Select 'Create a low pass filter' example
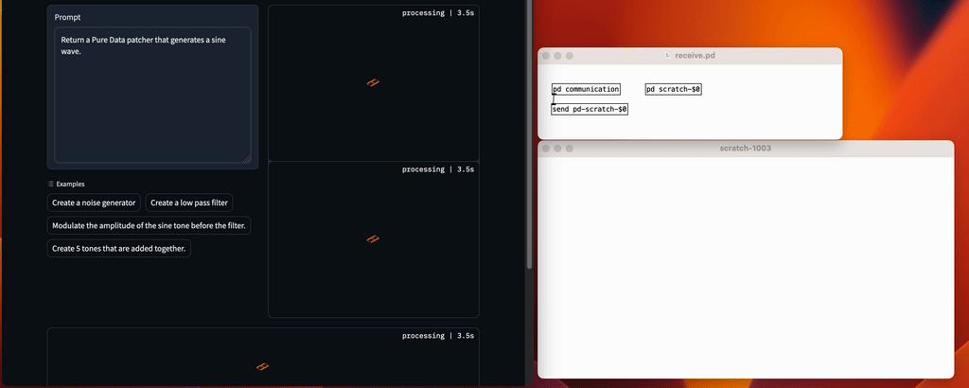The height and width of the screenshot is (388, 969). 189,203
